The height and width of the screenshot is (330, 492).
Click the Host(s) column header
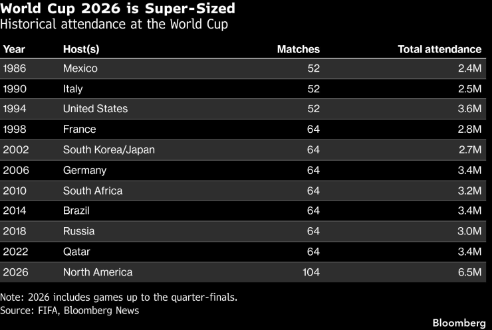(x=81, y=49)
